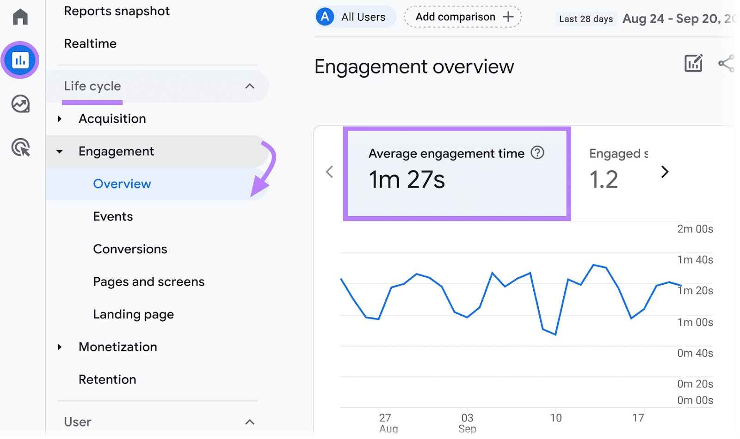Show the next scorecard metric
Screen dimensions: 740x439
(665, 171)
